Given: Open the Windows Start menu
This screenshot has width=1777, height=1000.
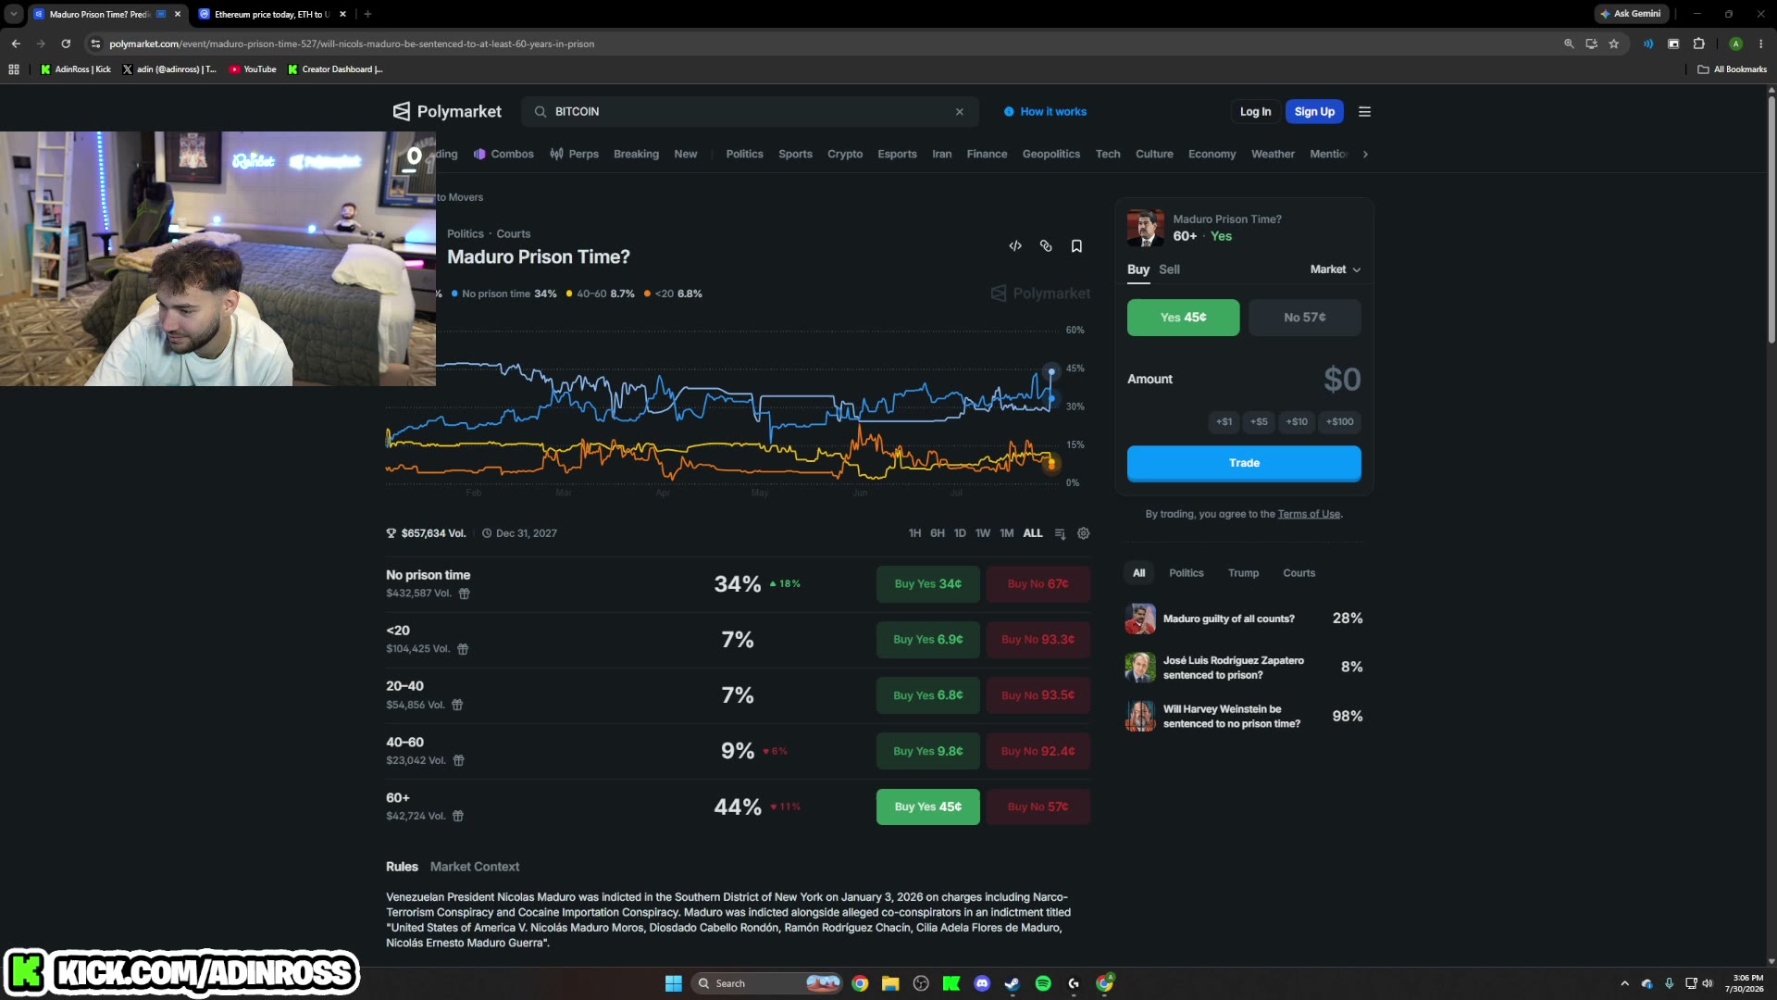Looking at the screenshot, I should tap(674, 983).
